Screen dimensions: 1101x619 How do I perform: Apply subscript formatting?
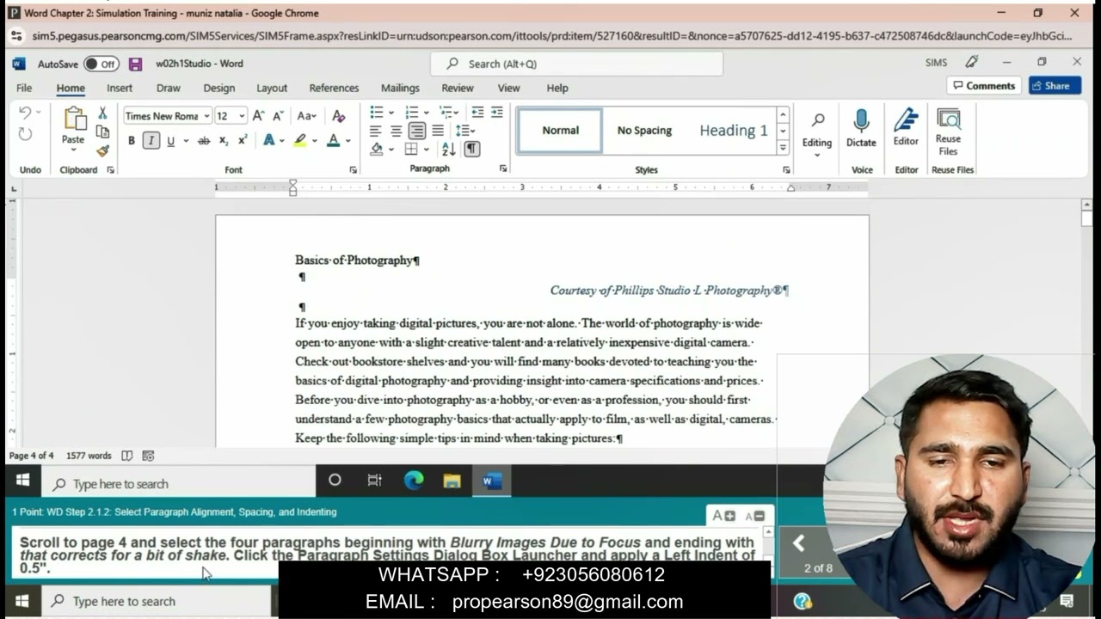point(224,141)
